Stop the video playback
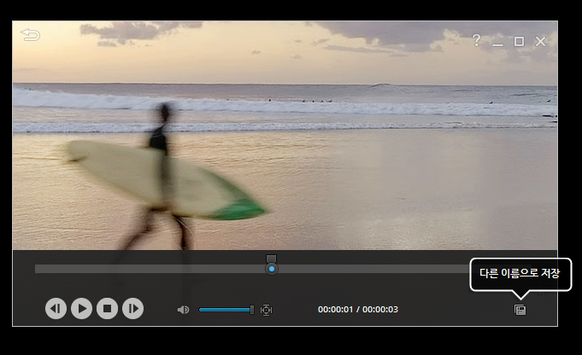Screen dimensions: 582x355 [108, 308]
